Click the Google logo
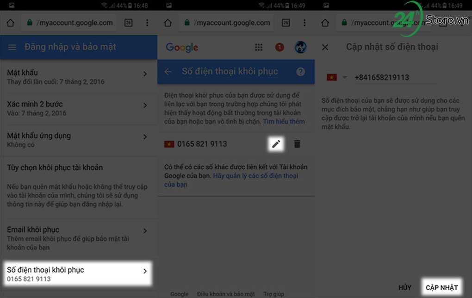Viewport: 472px width, 298px height. coord(182,47)
